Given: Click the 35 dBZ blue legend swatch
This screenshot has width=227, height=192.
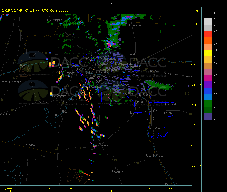Looking at the screenshot, I should click(x=208, y=91).
